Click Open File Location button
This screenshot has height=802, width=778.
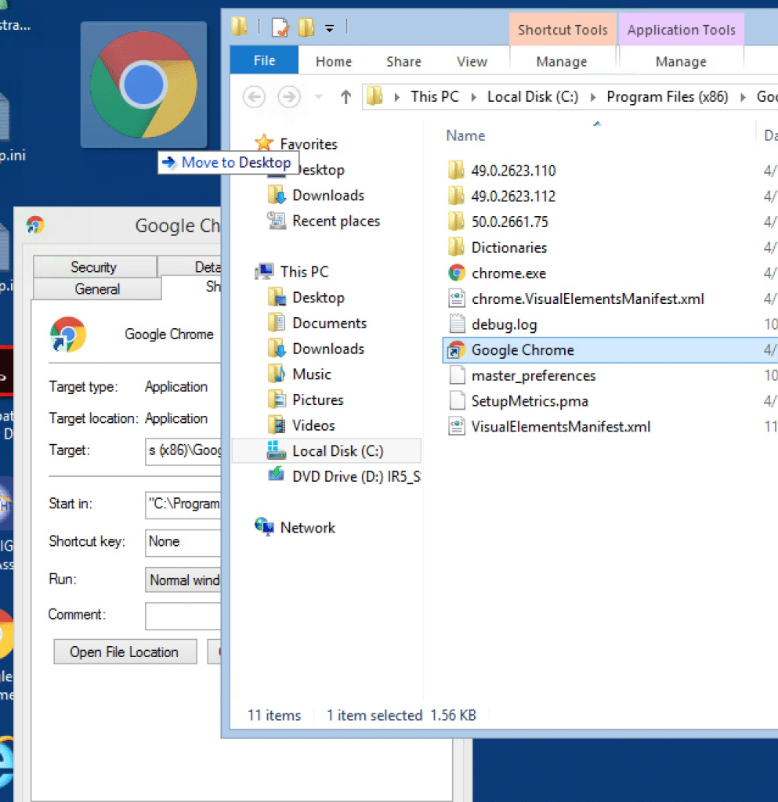click(125, 652)
